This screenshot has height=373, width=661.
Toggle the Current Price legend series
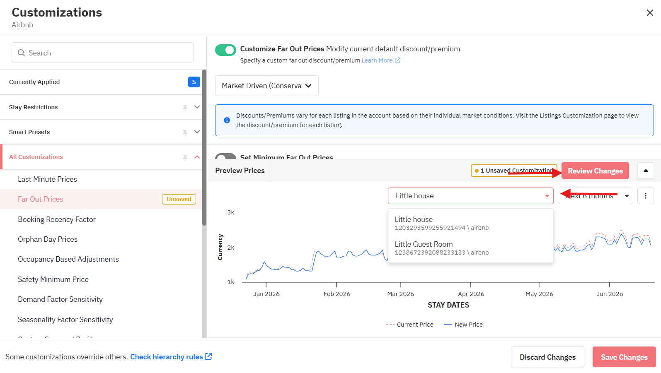pos(409,325)
